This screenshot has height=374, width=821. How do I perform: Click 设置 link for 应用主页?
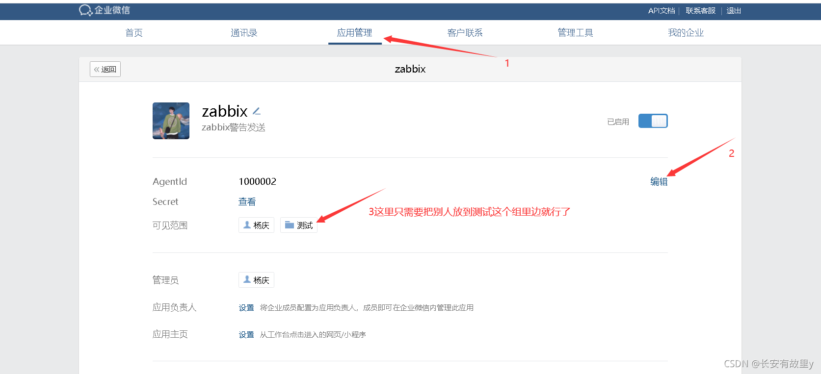coord(246,335)
